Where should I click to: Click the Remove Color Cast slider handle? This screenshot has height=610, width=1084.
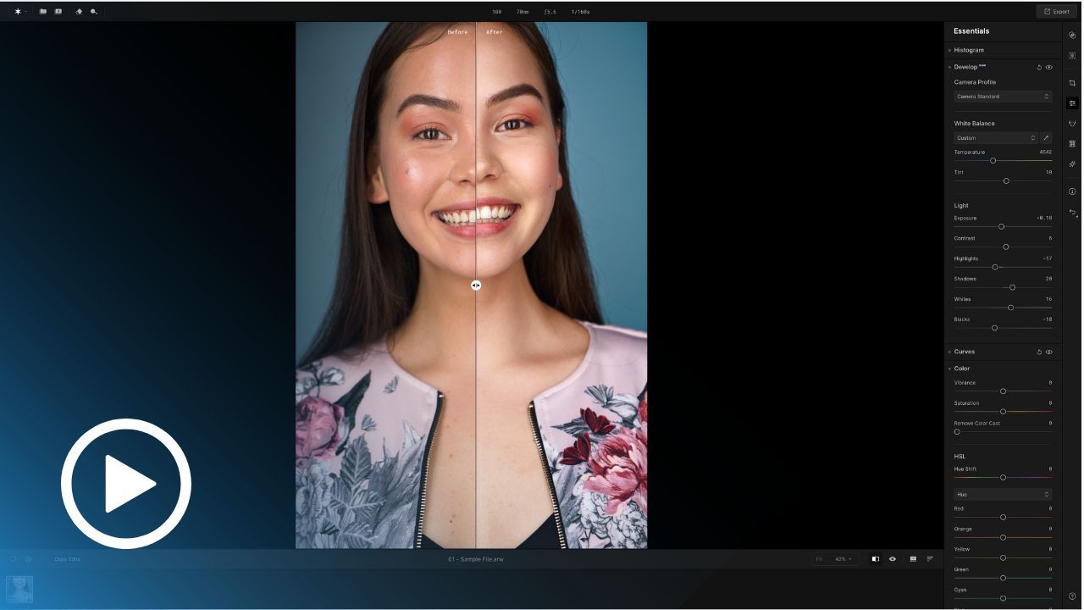957,432
